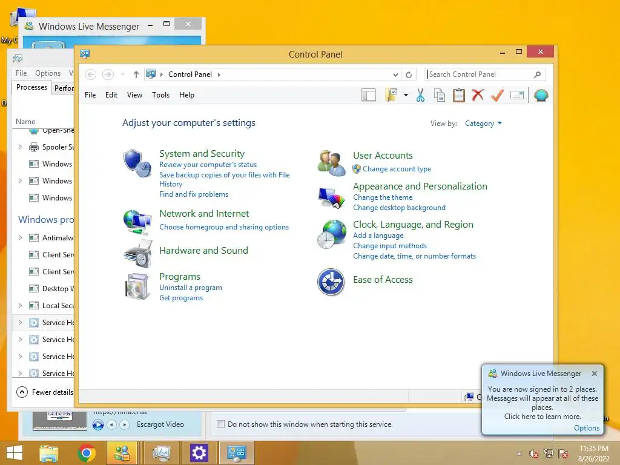Toggle the pane layout toolbar icon

(x=369, y=95)
